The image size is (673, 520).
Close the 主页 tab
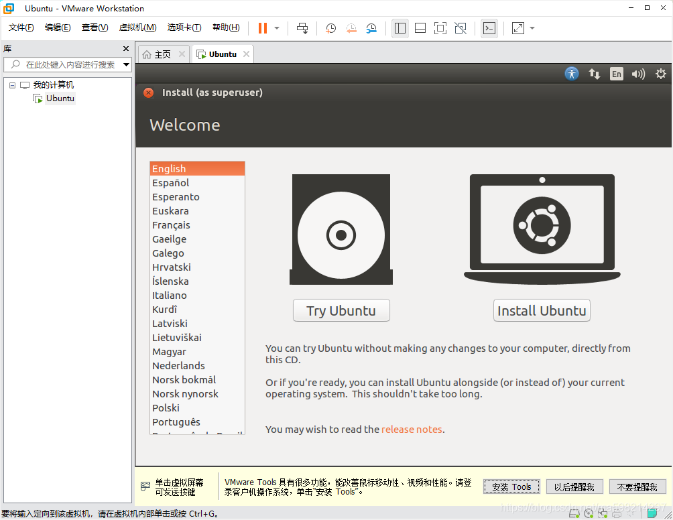pos(182,54)
